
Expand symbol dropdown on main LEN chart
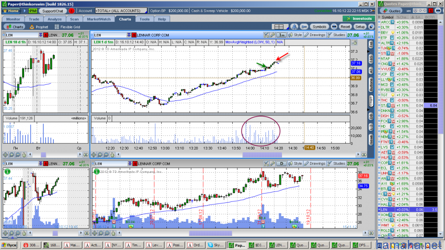pos(128,35)
